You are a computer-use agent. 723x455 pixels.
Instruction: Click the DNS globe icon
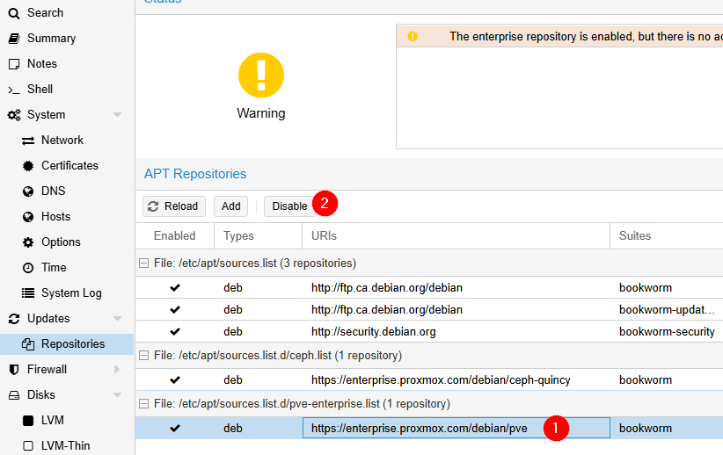(28, 191)
